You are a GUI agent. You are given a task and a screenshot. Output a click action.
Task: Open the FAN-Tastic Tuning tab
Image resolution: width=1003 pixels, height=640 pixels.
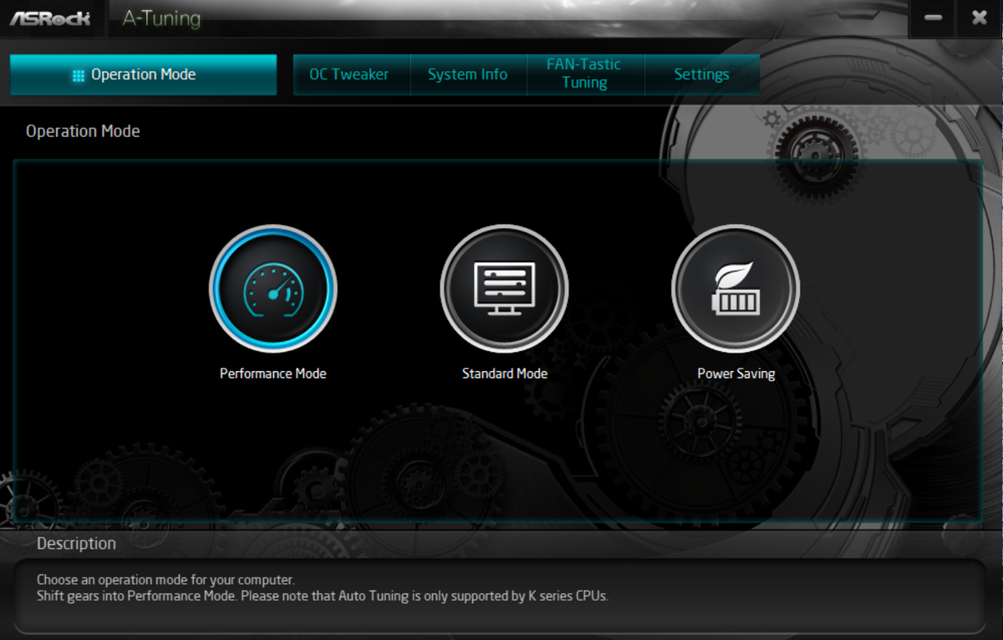[585, 74]
